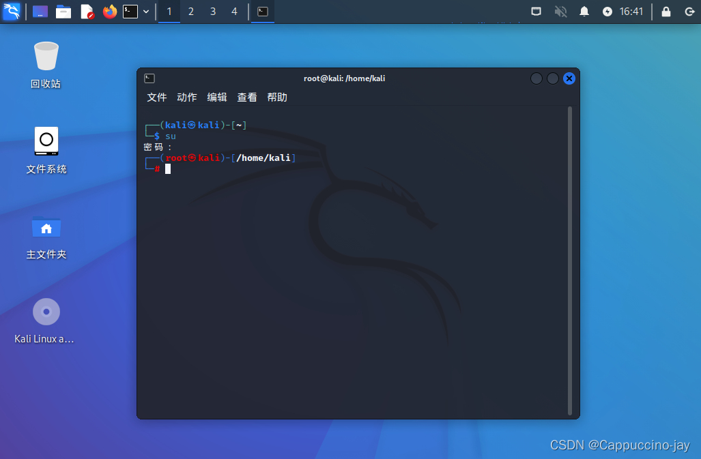Launch Firefox from the top panel

pyautogui.click(x=109, y=12)
